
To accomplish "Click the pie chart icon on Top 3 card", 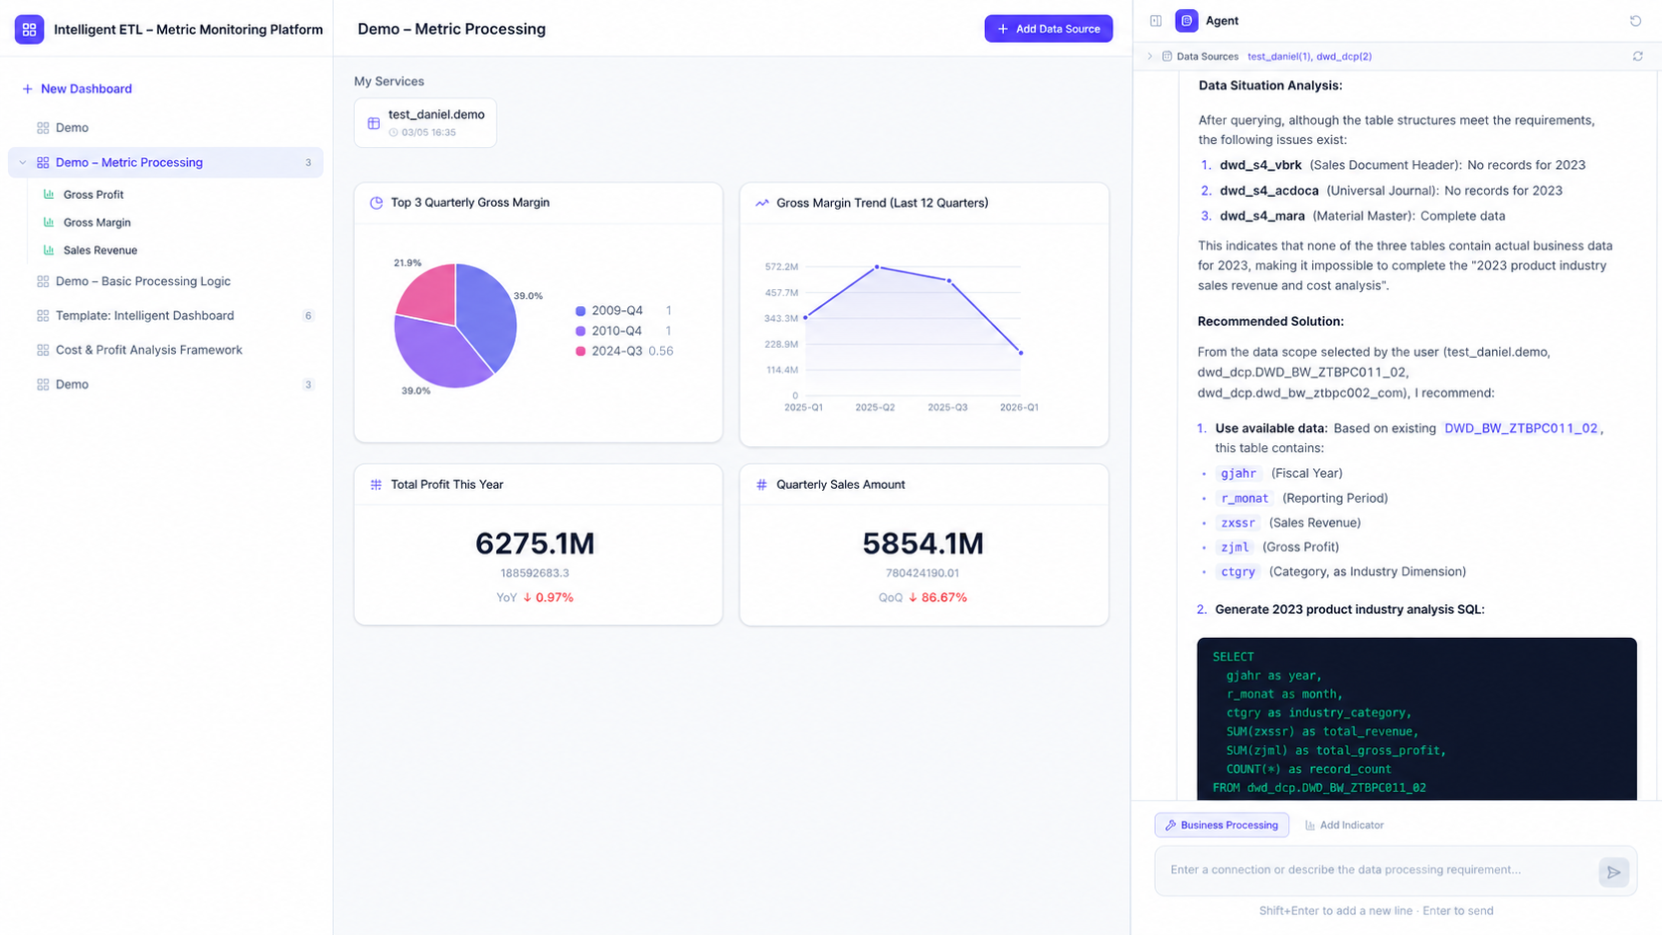I will click(376, 203).
